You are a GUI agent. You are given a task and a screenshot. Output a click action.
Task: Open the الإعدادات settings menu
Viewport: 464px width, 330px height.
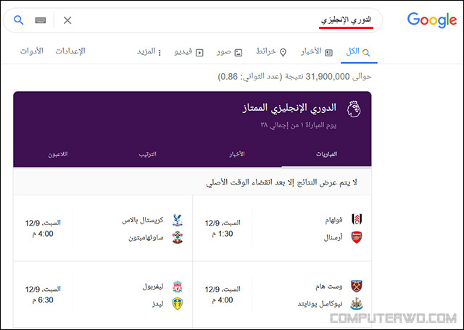[70, 51]
